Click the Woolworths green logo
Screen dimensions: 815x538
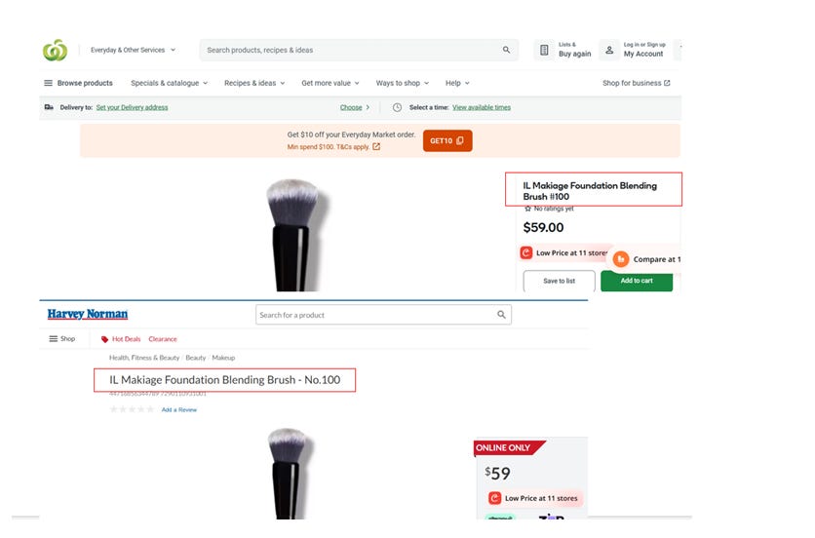(x=56, y=50)
